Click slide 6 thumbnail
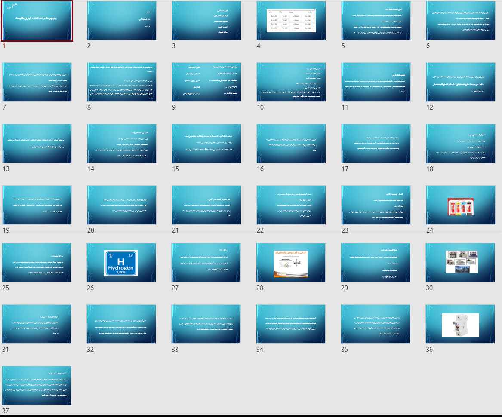 tap(460, 21)
